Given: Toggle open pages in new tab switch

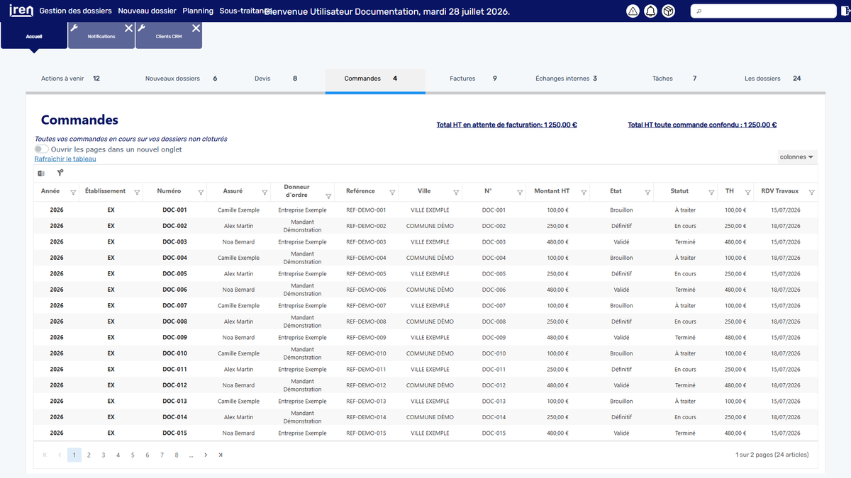Looking at the screenshot, I should click(41, 149).
